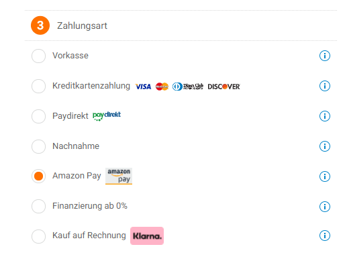
Task: Open Kauf auf Rechnung info icon
Action: pyautogui.click(x=324, y=236)
